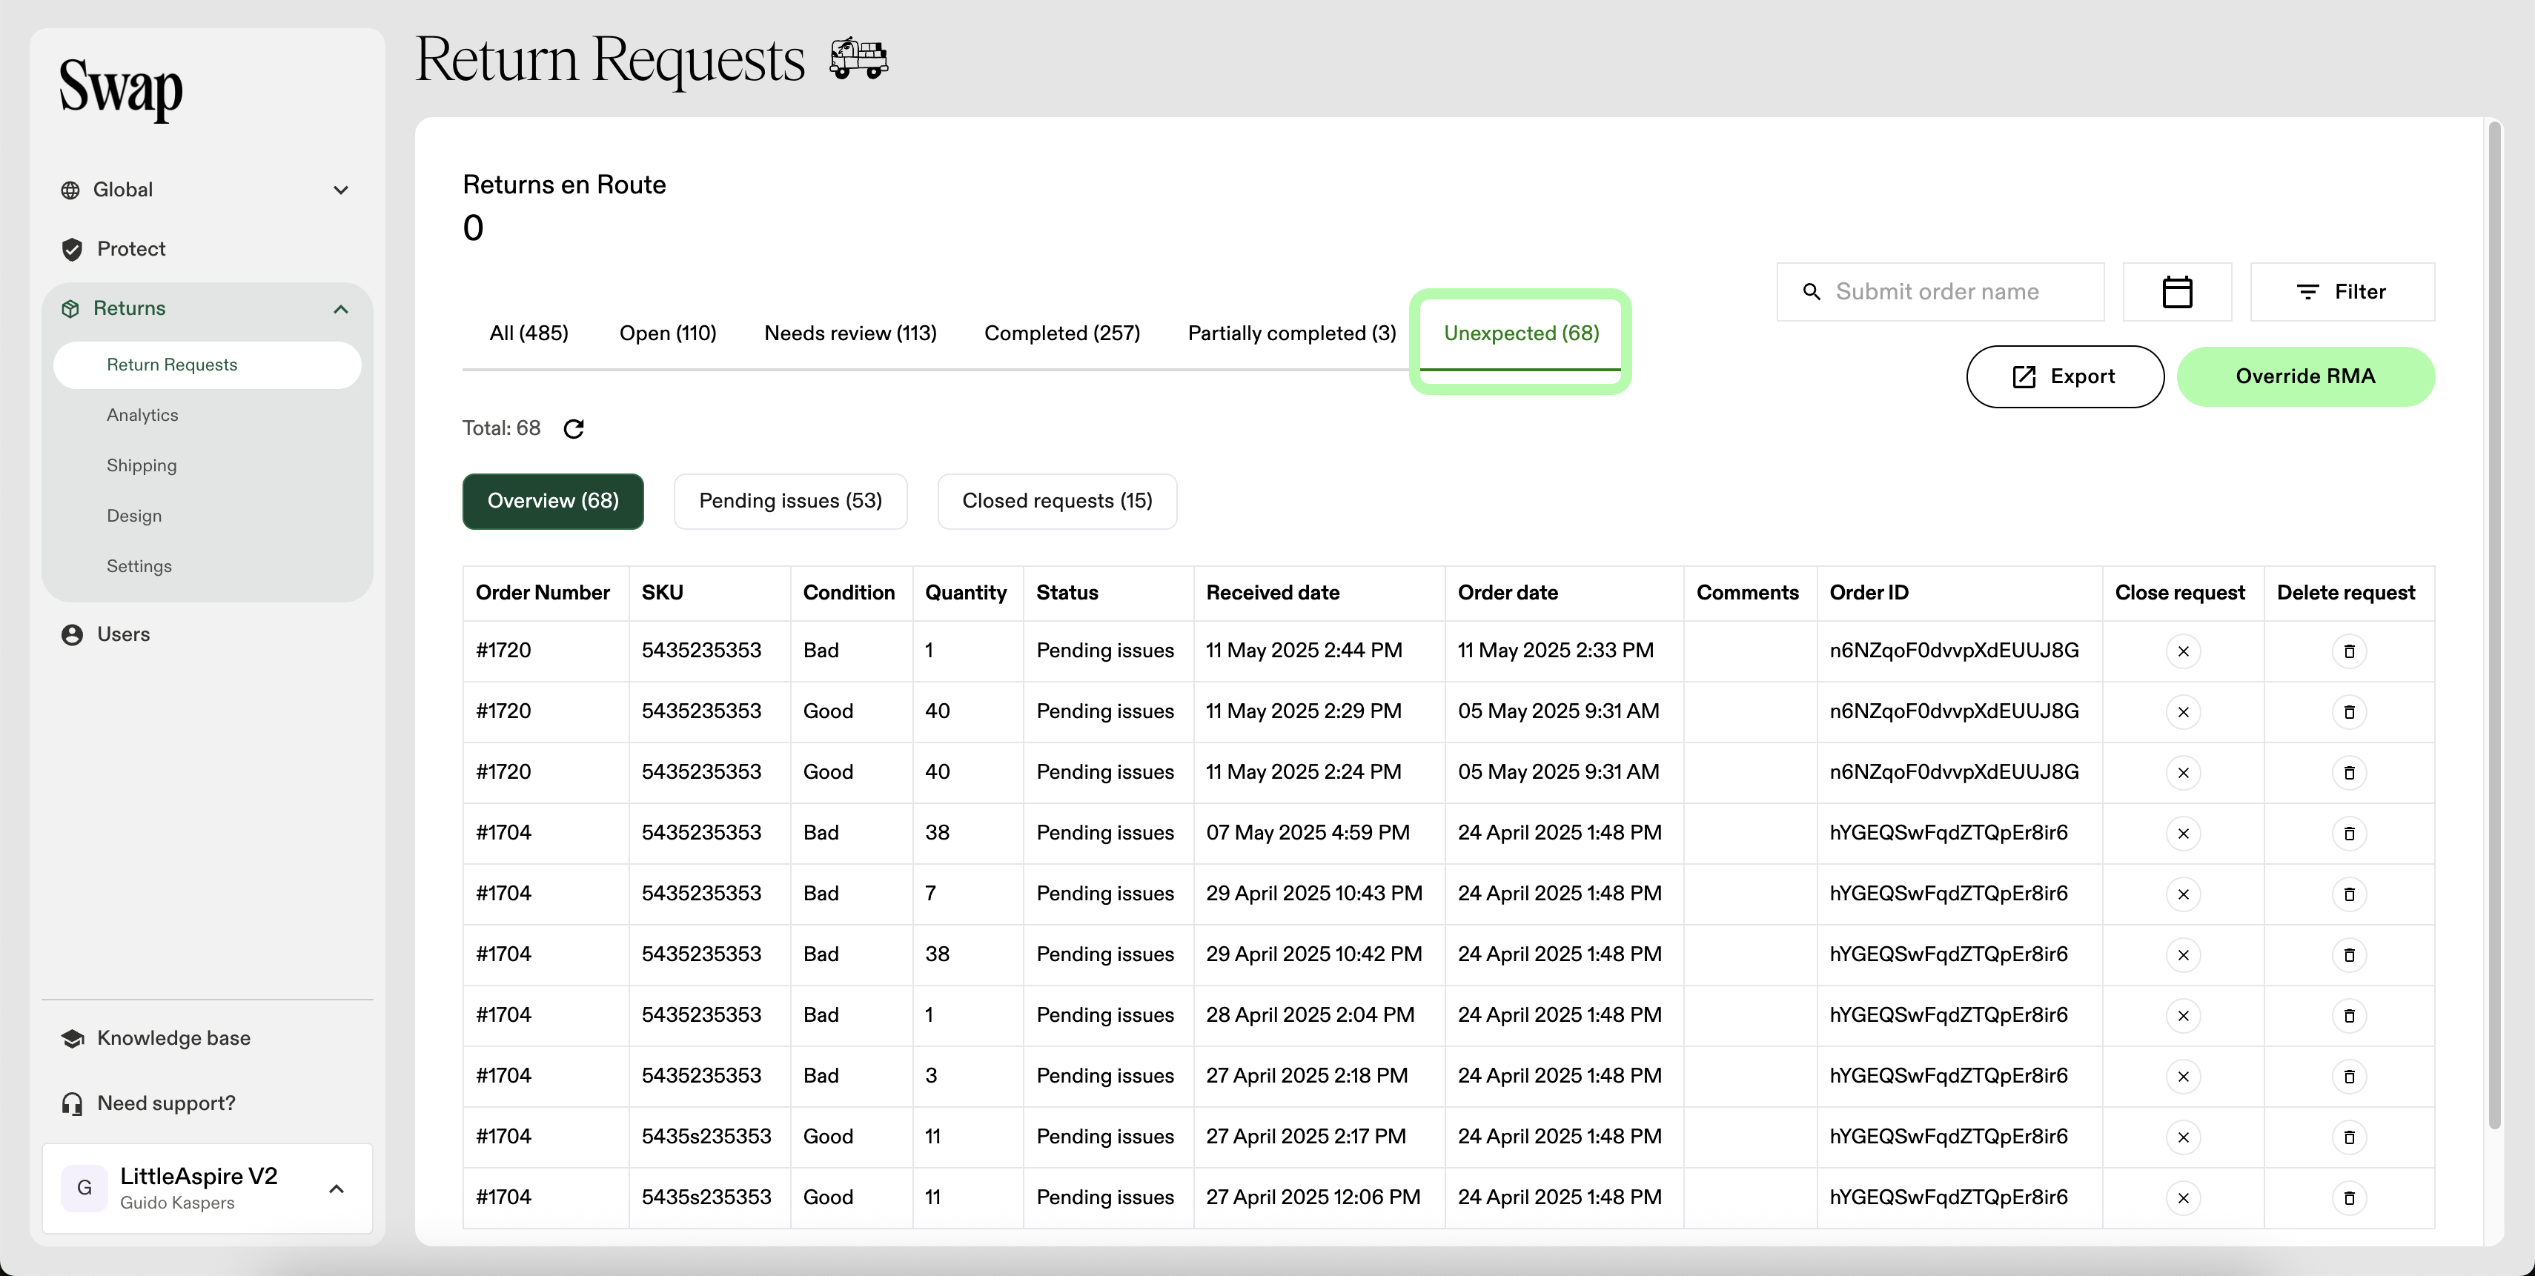
Task: Delete request #1704 received 27 April 2:17 PM
Action: click(x=2349, y=1138)
